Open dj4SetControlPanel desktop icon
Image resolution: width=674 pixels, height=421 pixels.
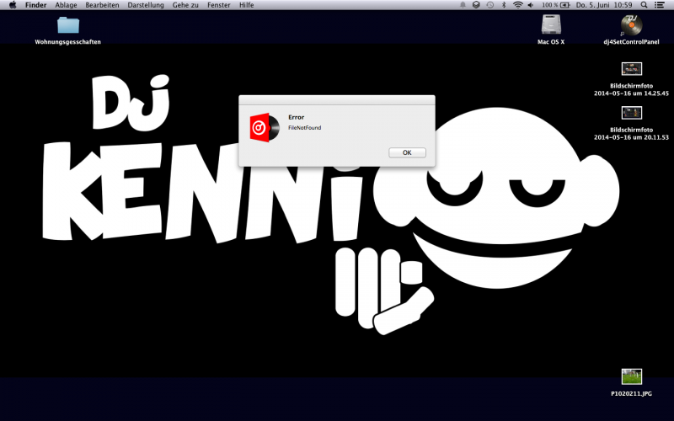click(x=631, y=25)
